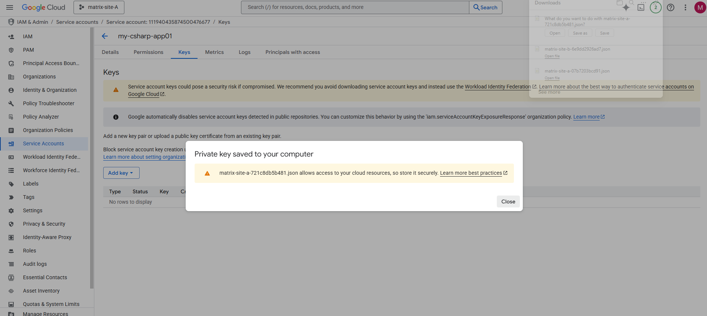Open the main navigation hamburger menu
Screen dimensions: 707x316
[10, 7]
